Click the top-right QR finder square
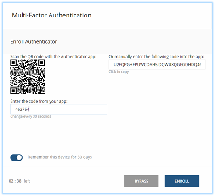The image size is (215, 196). (41, 63)
